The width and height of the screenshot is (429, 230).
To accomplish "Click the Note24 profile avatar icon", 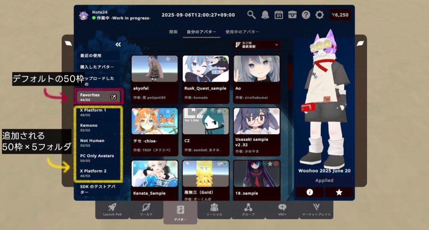I will [83, 15].
